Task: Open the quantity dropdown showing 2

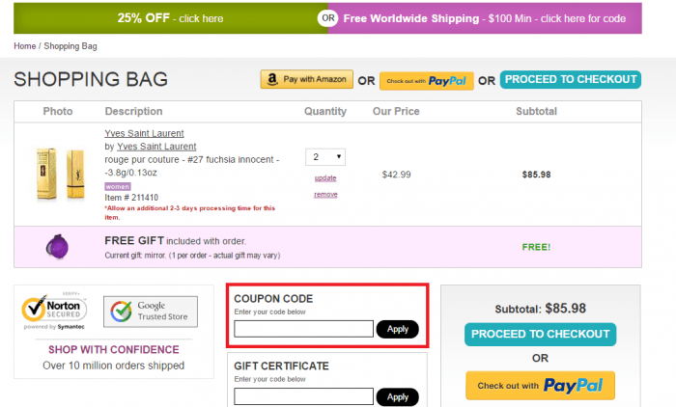Action: (325, 156)
